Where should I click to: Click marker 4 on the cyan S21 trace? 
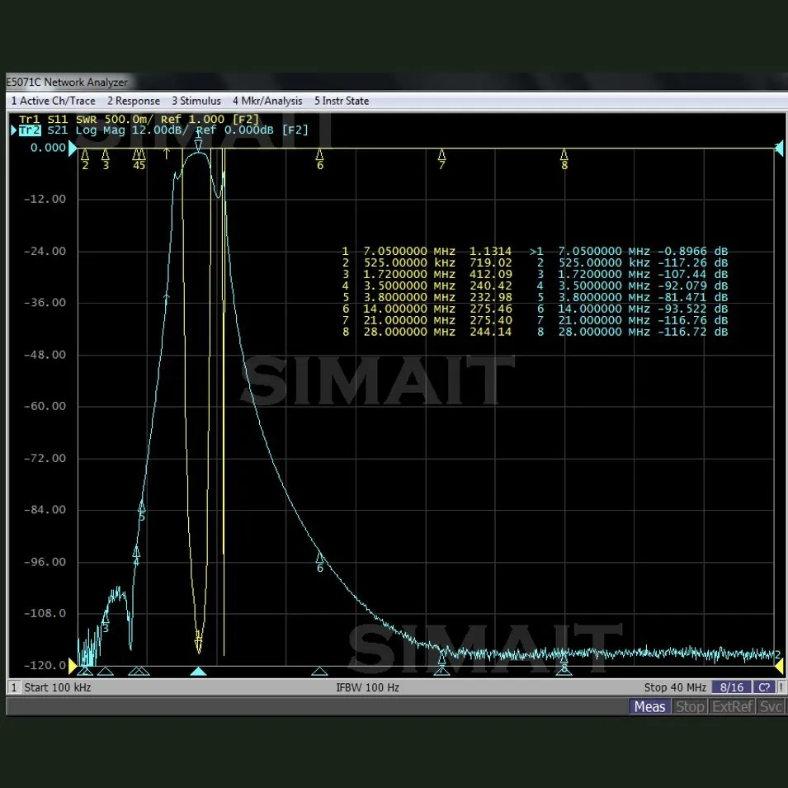point(136,556)
